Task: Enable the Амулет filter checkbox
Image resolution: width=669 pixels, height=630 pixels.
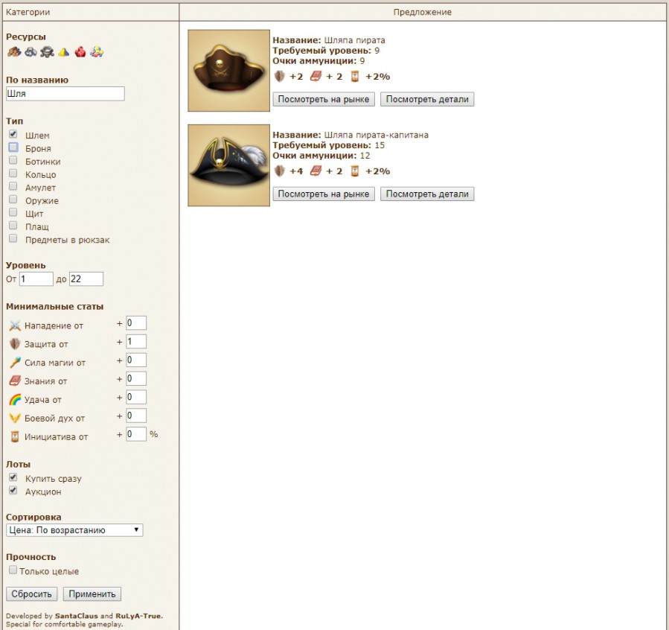Action: (13, 186)
